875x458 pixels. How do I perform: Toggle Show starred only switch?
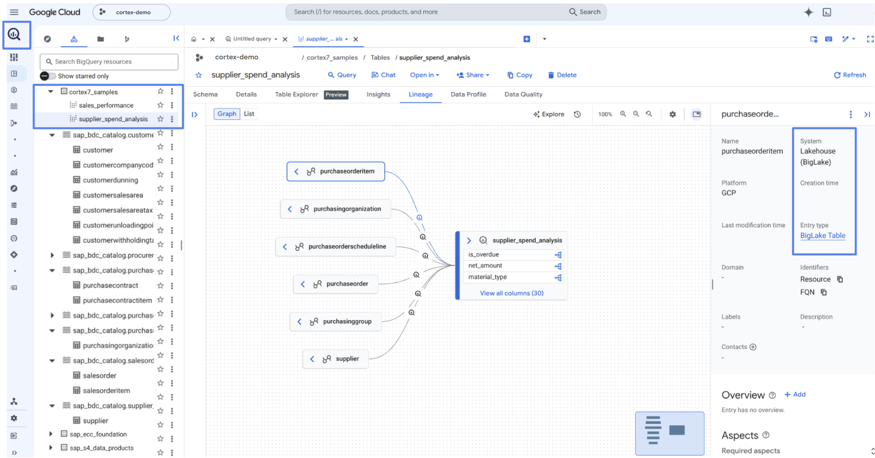point(48,76)
